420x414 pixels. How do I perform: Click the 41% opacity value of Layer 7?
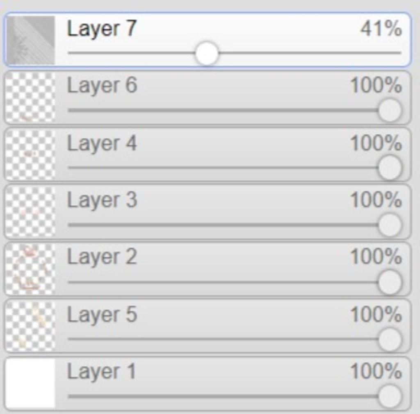coord(381,29)
